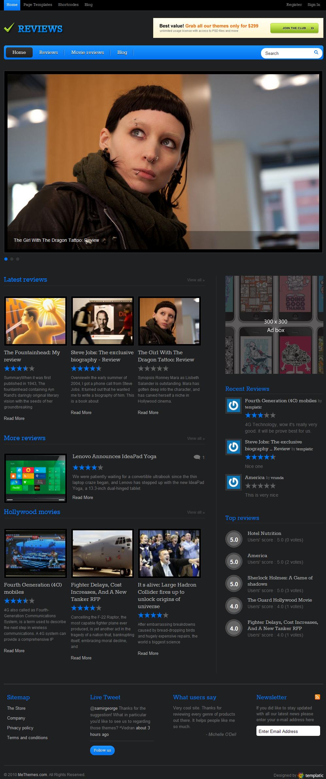Click Terms and conditions link
The image size is (326, 779).
click(x=27, y=738)
